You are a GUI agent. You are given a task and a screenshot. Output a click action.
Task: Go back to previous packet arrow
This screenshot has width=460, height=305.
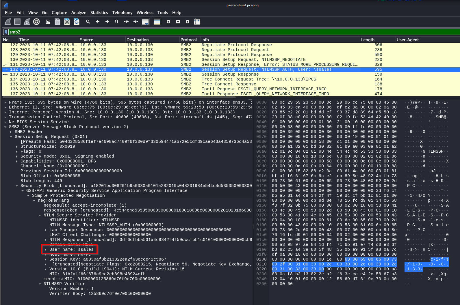pos(98,22)
